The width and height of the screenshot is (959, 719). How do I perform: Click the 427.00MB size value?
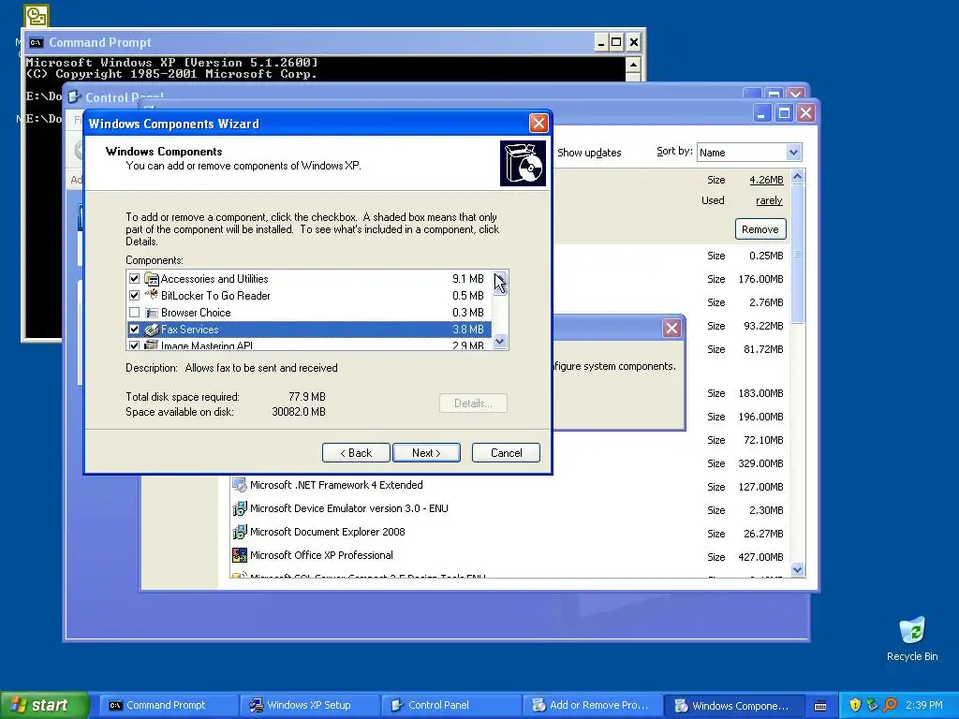click(x=760, y=557)
